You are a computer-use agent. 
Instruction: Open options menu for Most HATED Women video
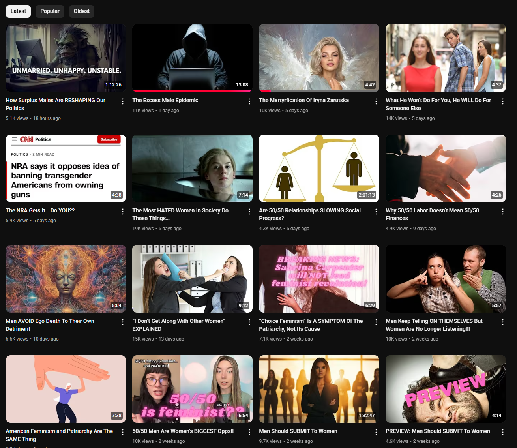[x=249, y=212]
